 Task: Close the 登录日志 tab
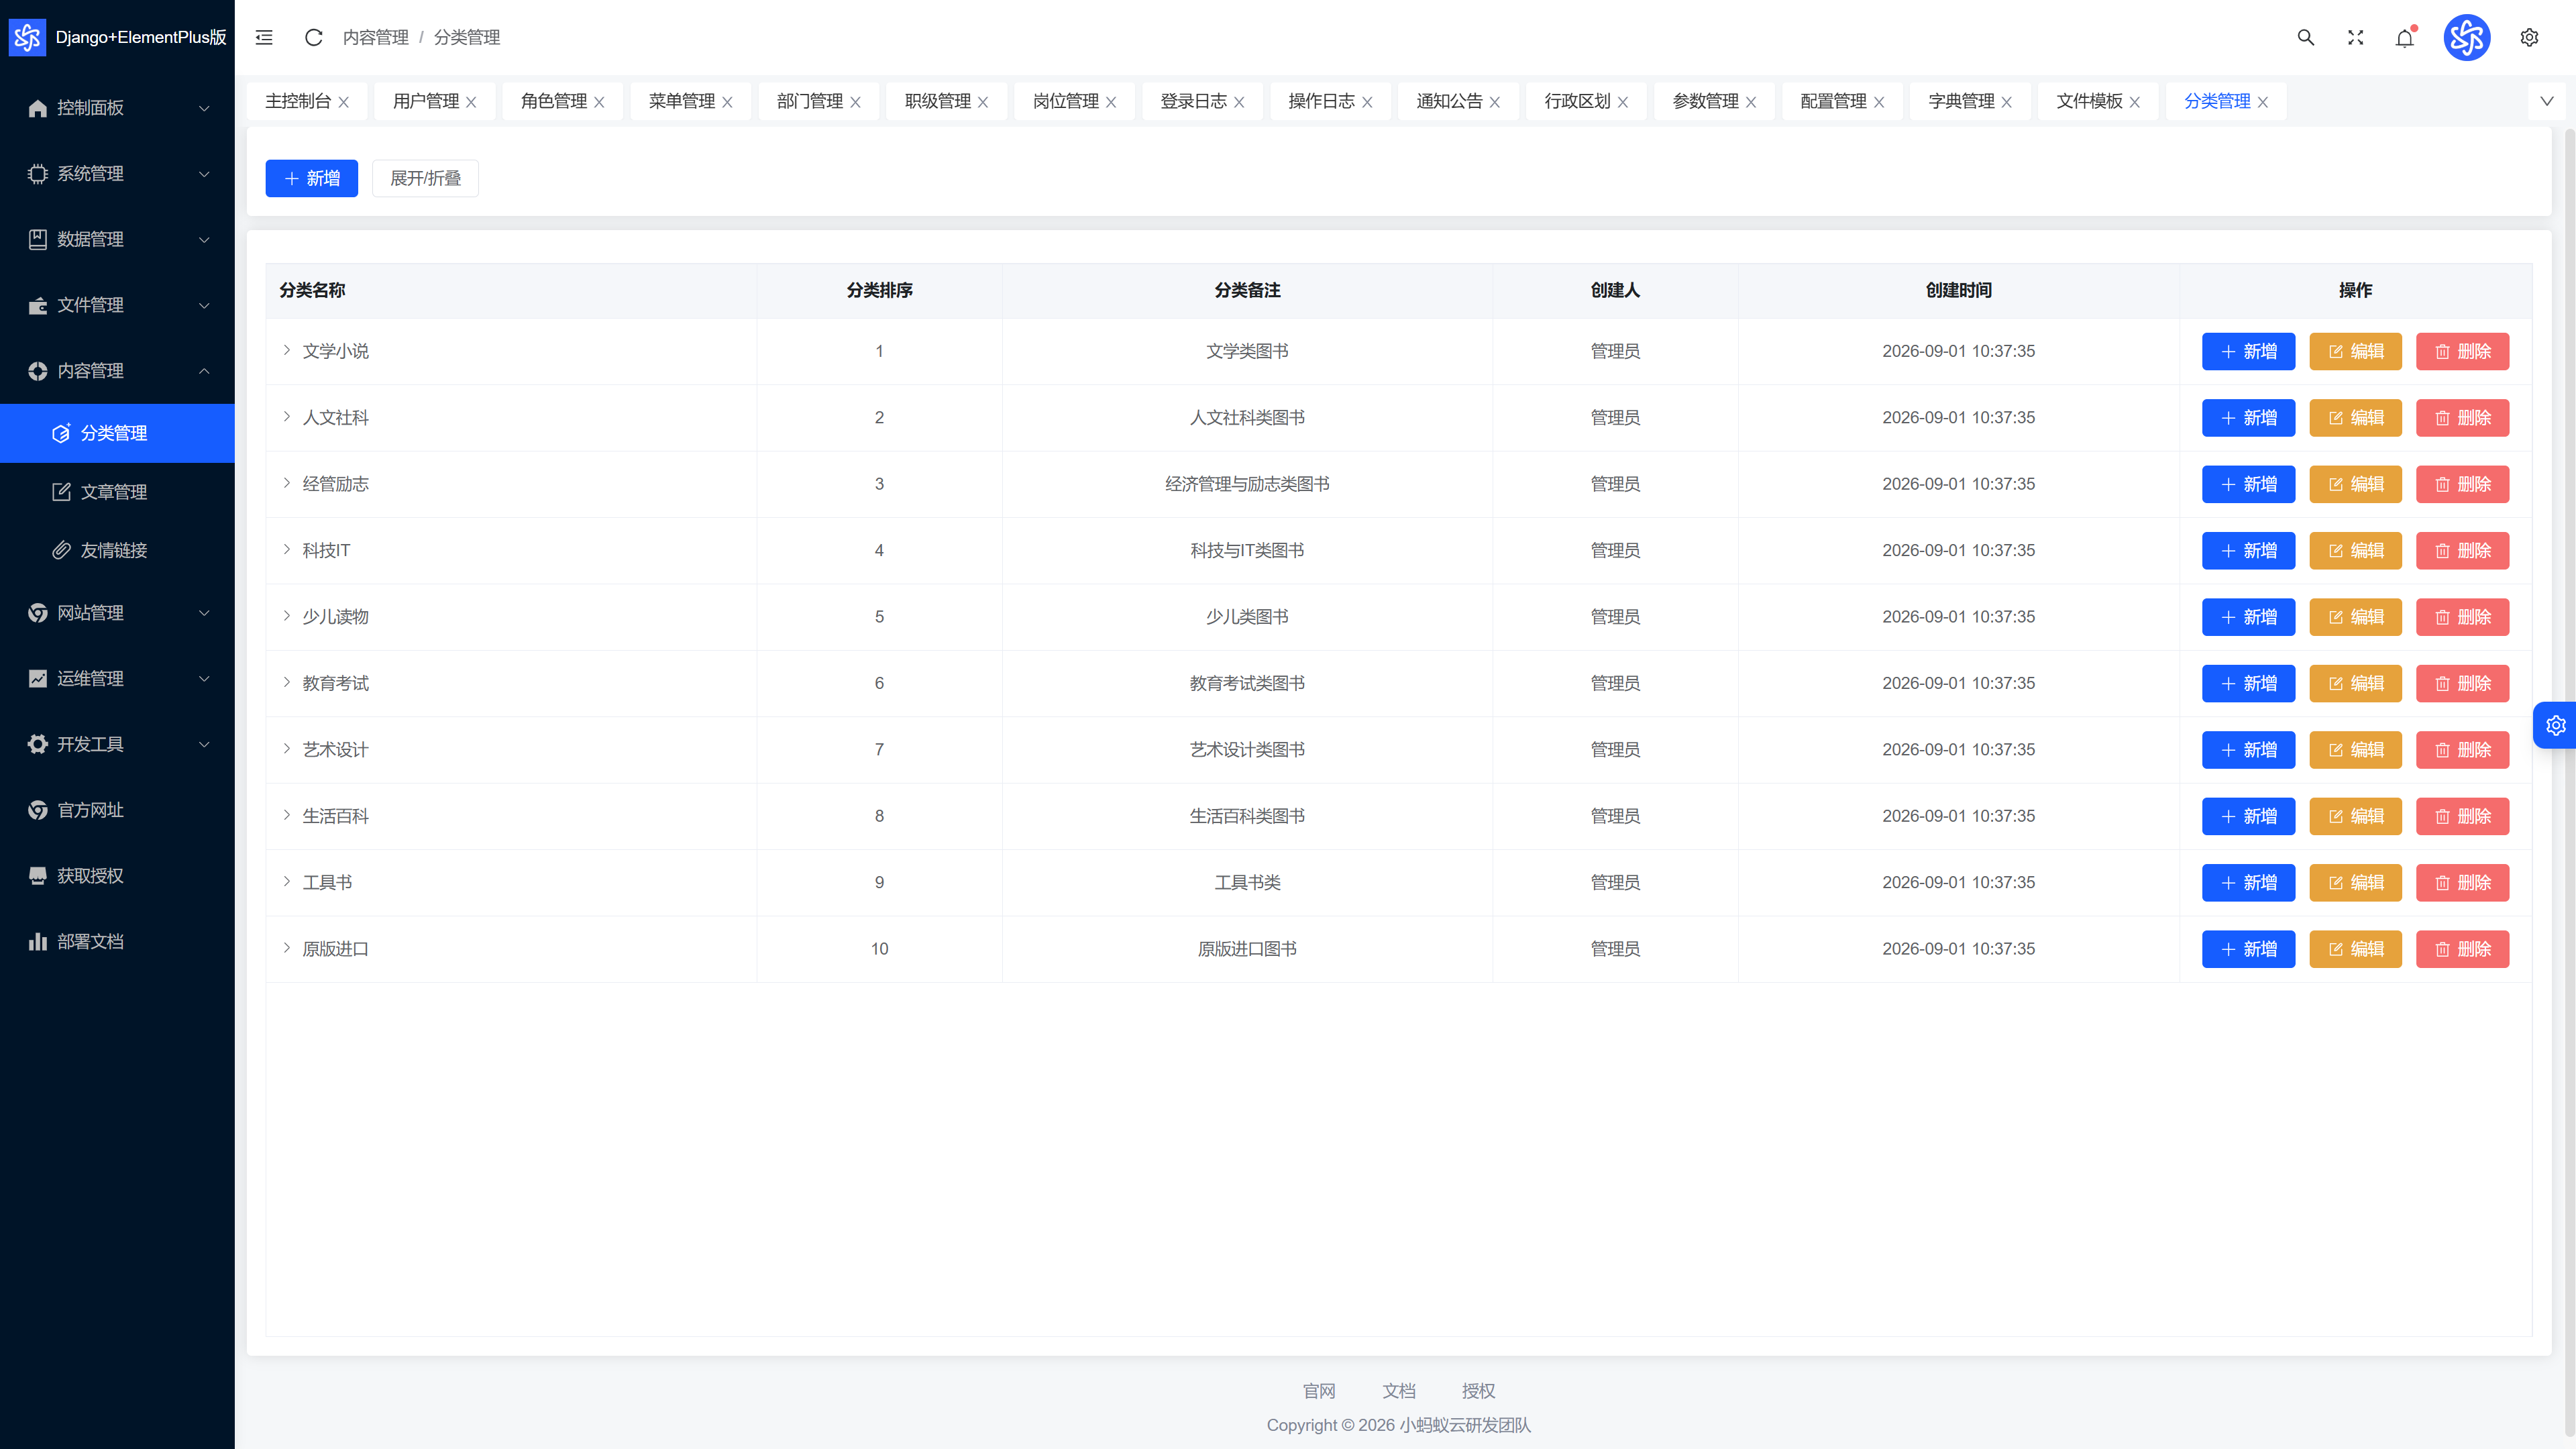tap(1239, 102)
